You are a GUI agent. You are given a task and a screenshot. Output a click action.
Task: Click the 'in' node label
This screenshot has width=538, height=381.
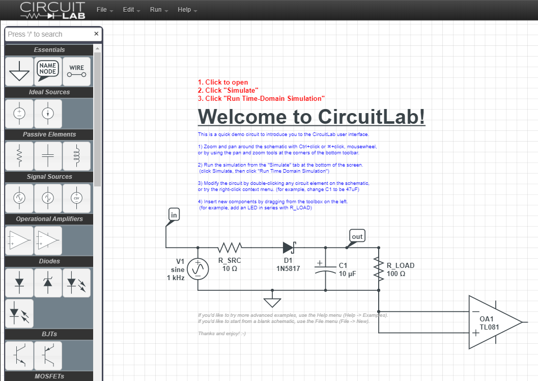coord(174,215)
